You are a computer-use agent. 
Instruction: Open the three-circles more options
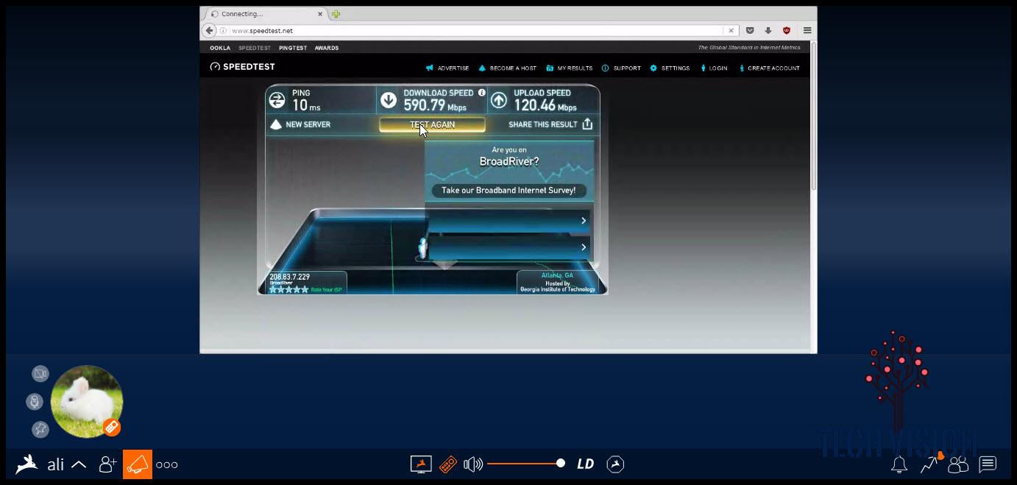pos(167,464)
